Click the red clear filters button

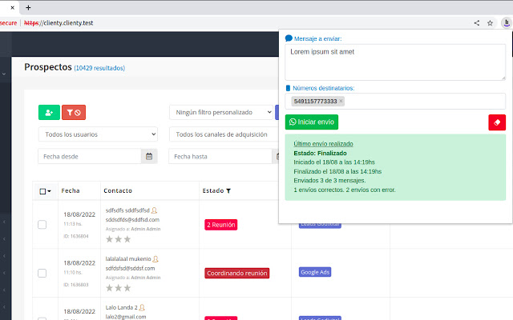click(74, 112)
